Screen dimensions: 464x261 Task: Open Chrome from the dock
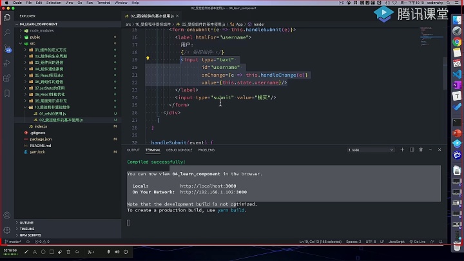(457, 42)
